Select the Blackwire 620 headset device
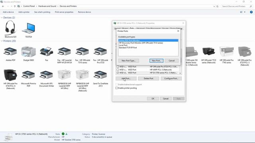Screen dimensions: 255x143 pos(10,29)
